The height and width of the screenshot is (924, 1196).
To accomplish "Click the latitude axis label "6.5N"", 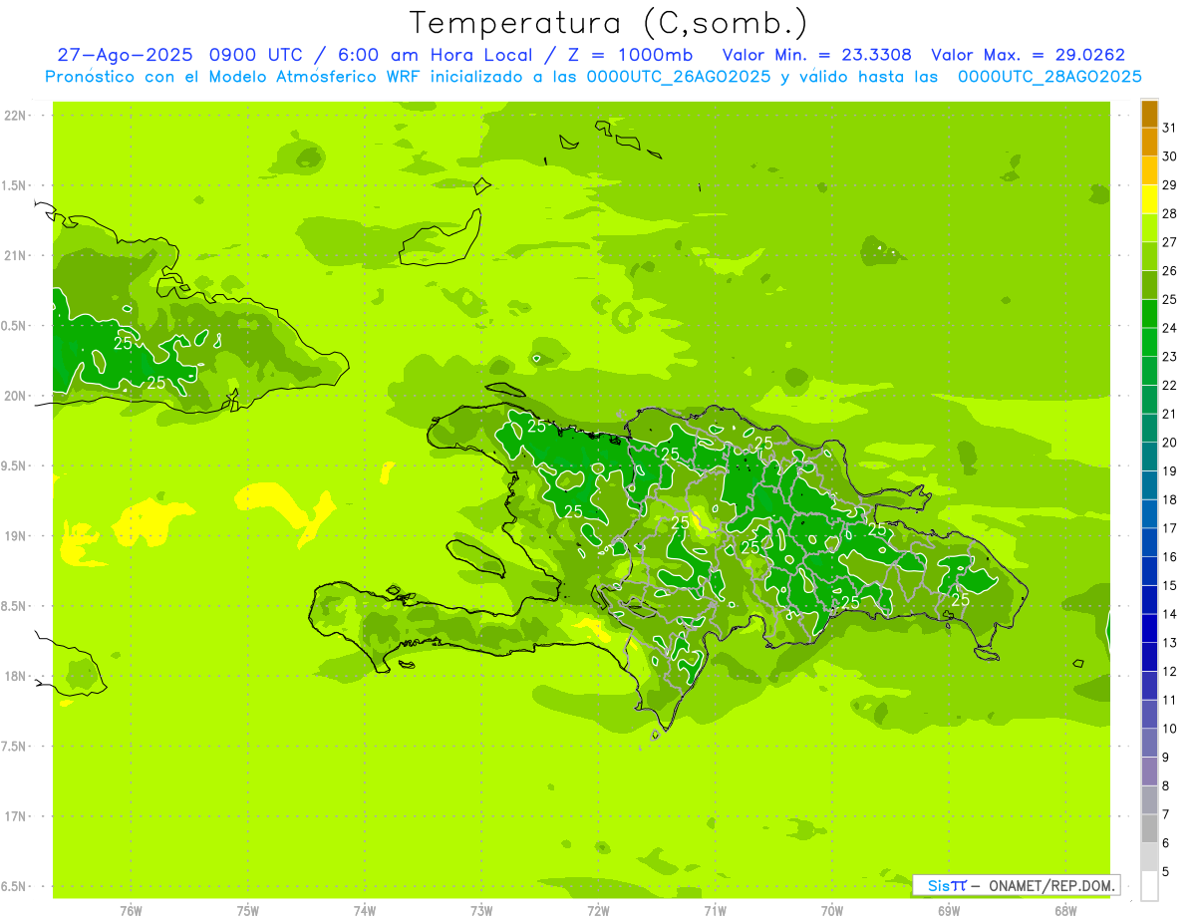I will coord(14,887).
